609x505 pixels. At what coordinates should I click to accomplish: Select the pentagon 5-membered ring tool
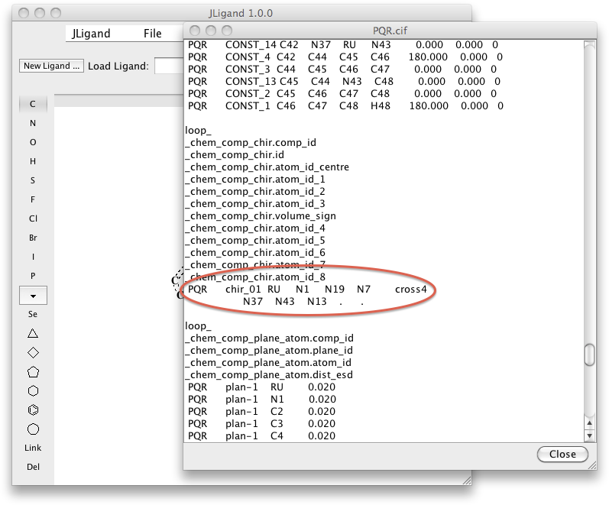coord(33,372)
